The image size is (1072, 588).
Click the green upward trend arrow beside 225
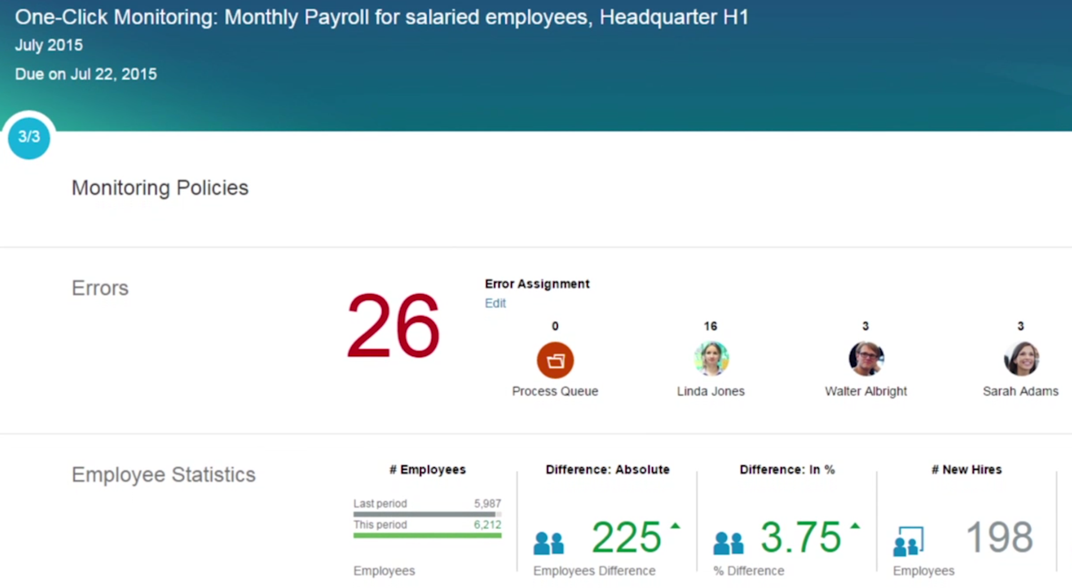click(675, 527)
